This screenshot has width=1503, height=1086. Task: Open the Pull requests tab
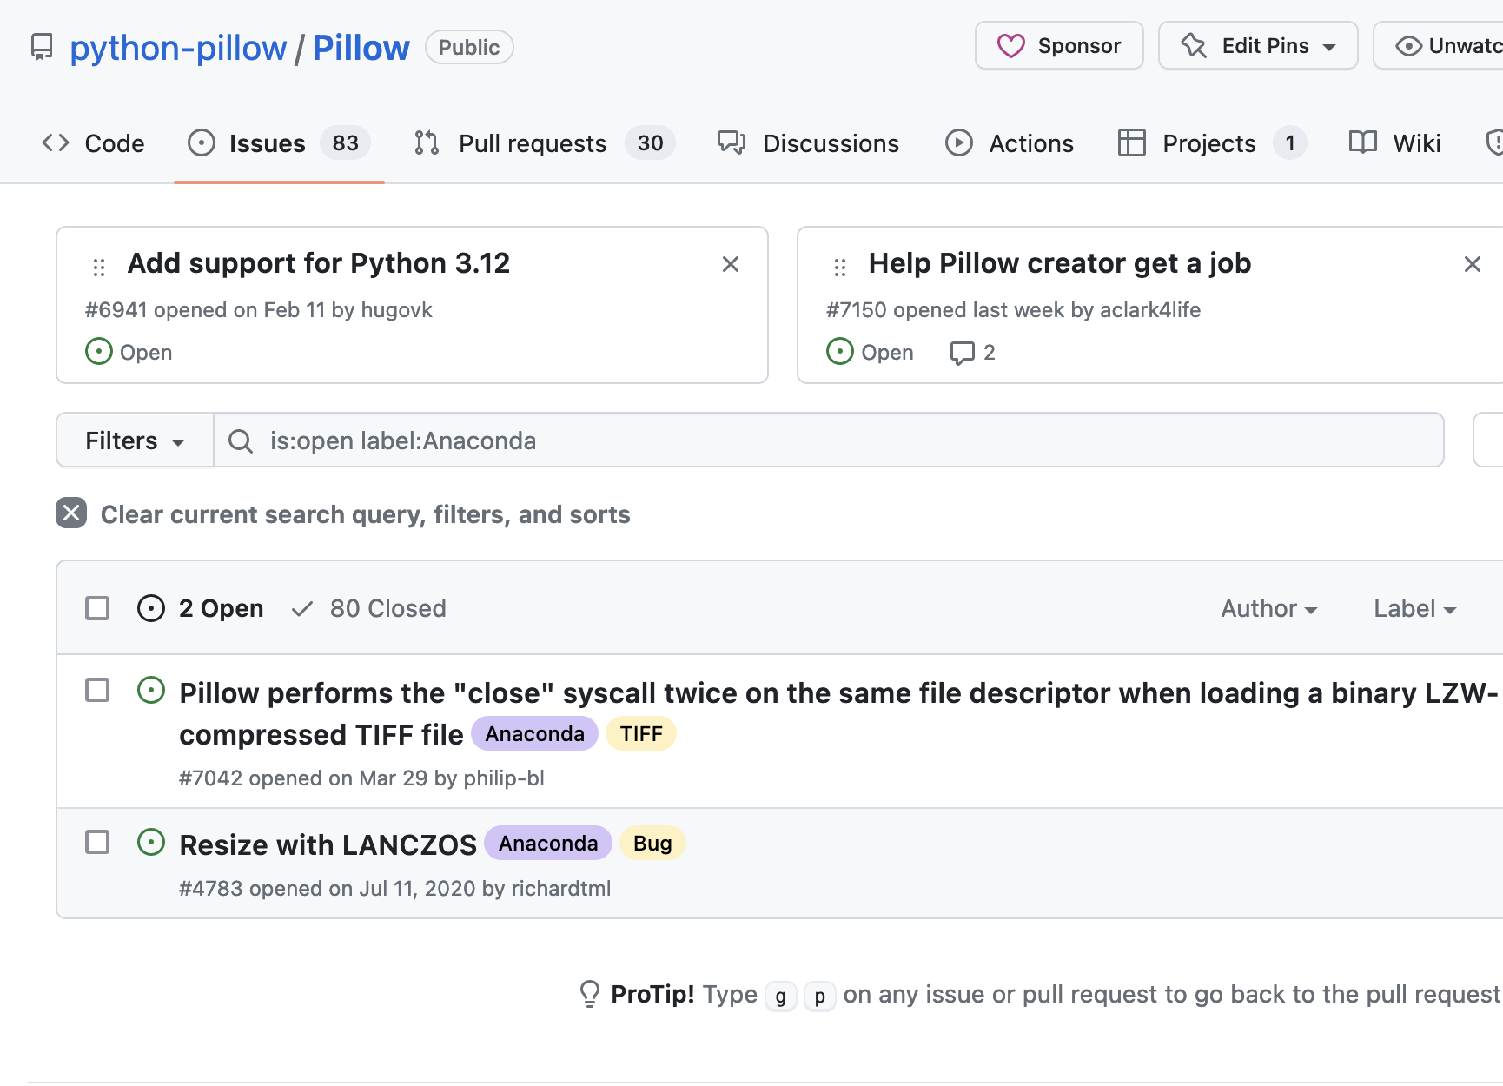pos(545,143)
